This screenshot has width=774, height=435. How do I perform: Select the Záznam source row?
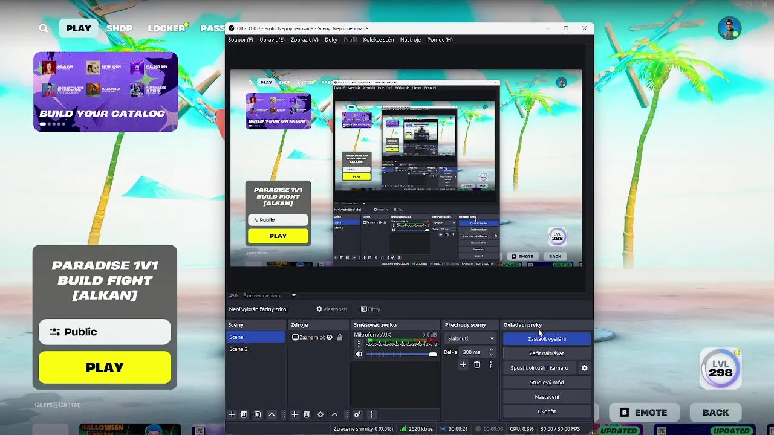(x=317, y=337)
